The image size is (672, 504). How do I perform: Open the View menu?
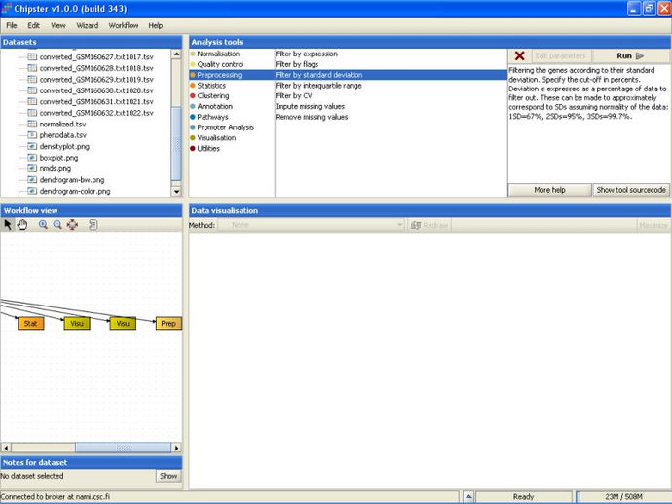[x=58, y=25]
